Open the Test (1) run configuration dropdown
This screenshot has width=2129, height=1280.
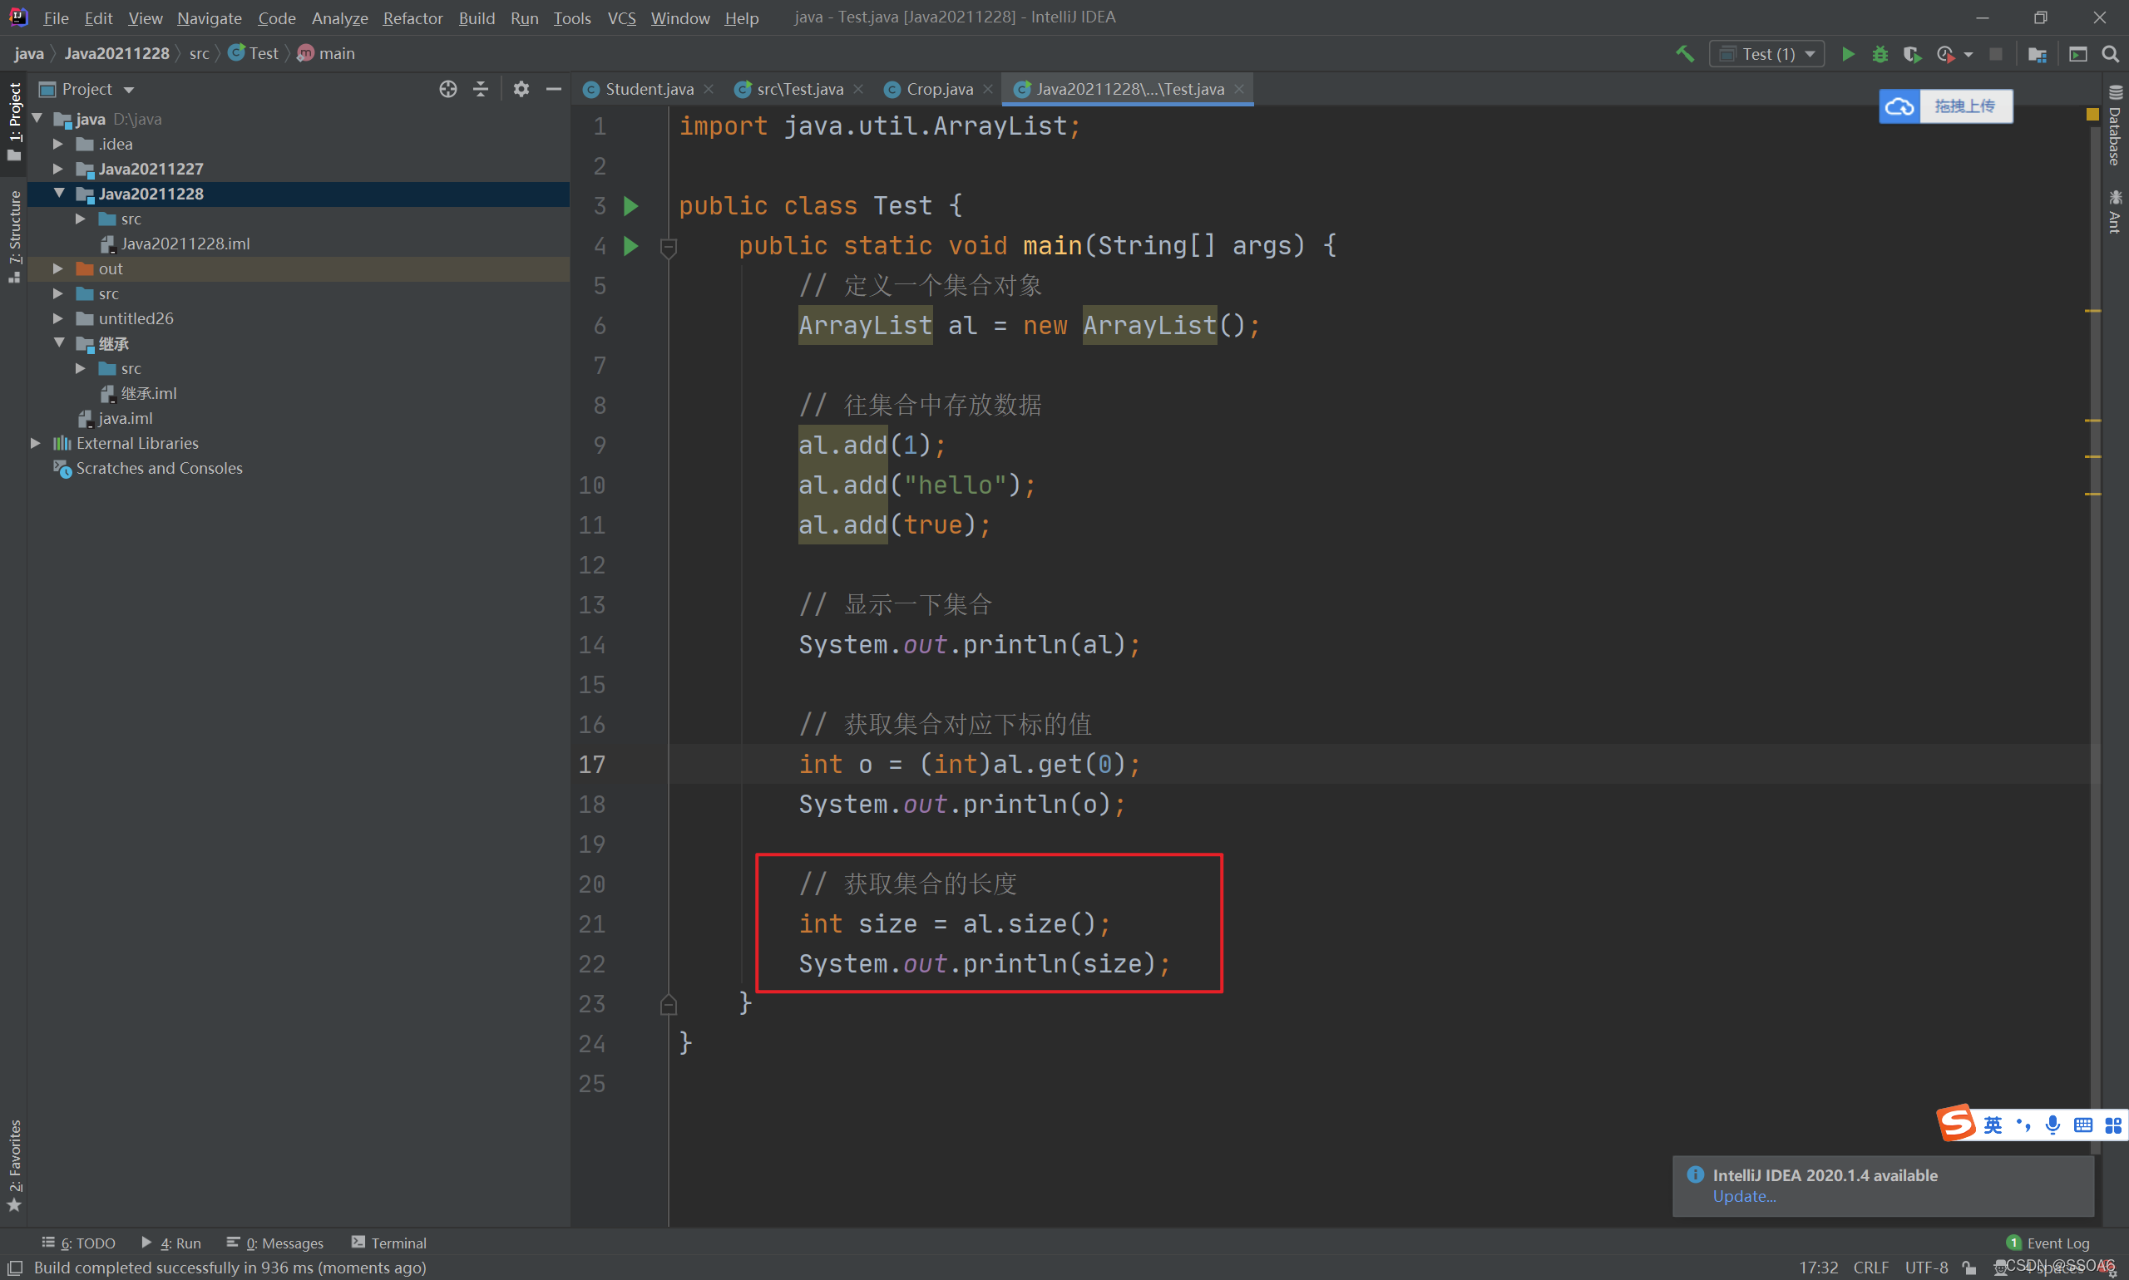[1766, 53]
